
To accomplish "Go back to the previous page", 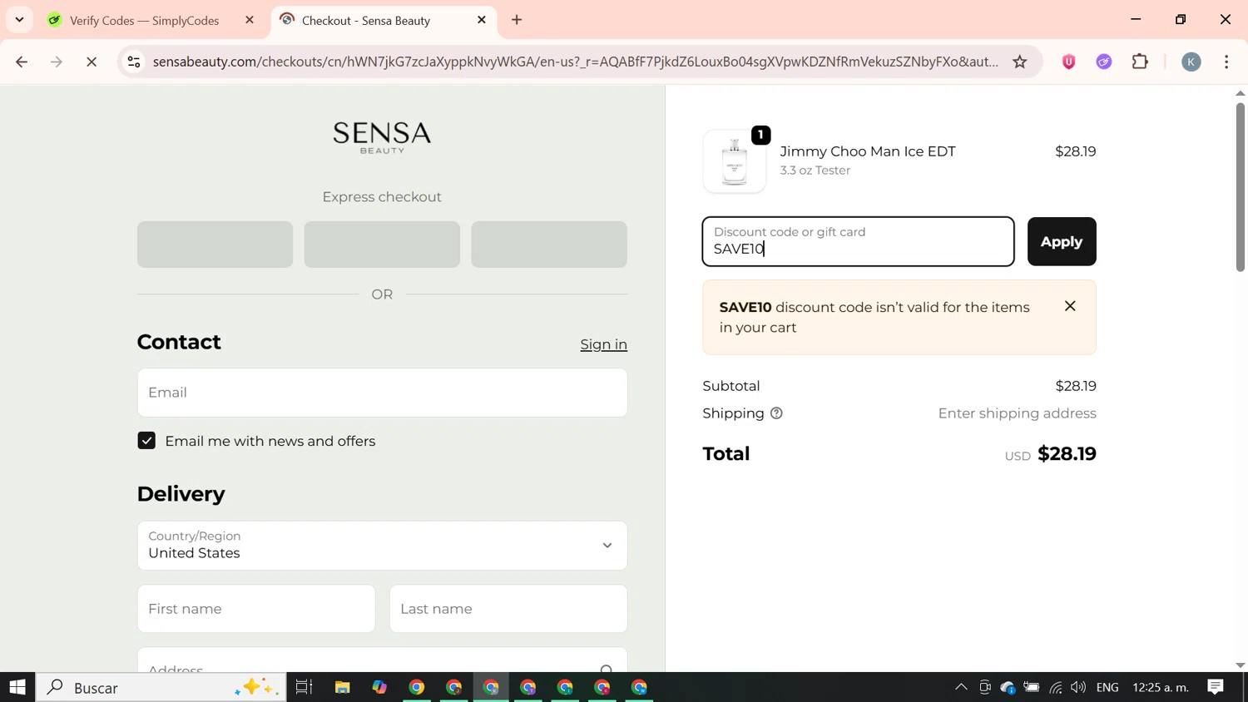I will pyautogui.click(x=22, y=62).
